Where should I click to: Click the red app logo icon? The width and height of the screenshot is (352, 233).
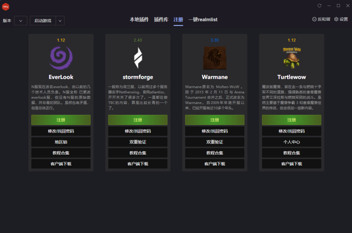pos(6,6)
